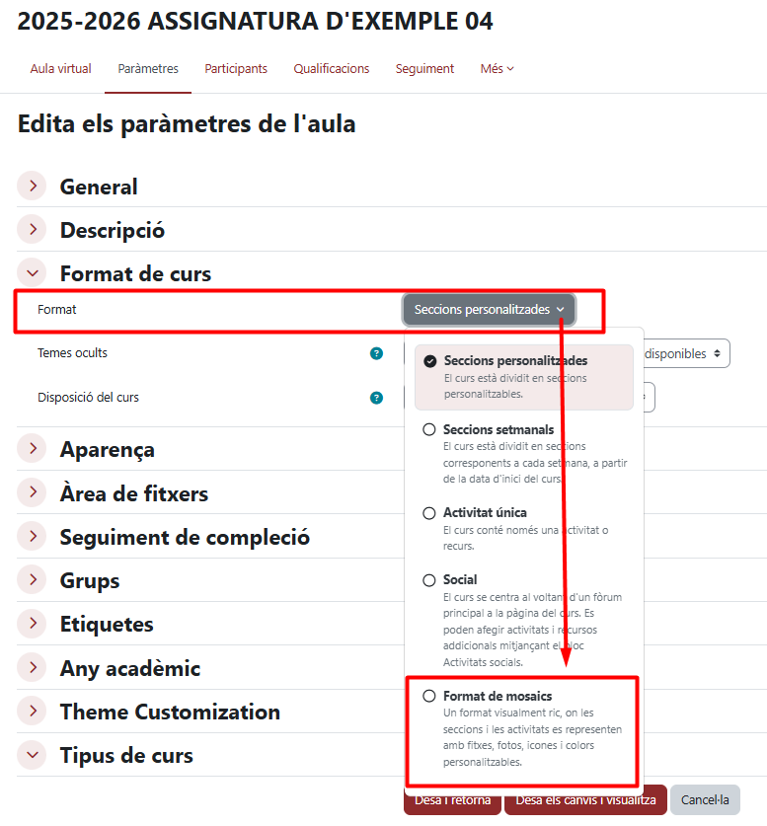
Task: Expand the Descripció section
Action: click(33, 230)
